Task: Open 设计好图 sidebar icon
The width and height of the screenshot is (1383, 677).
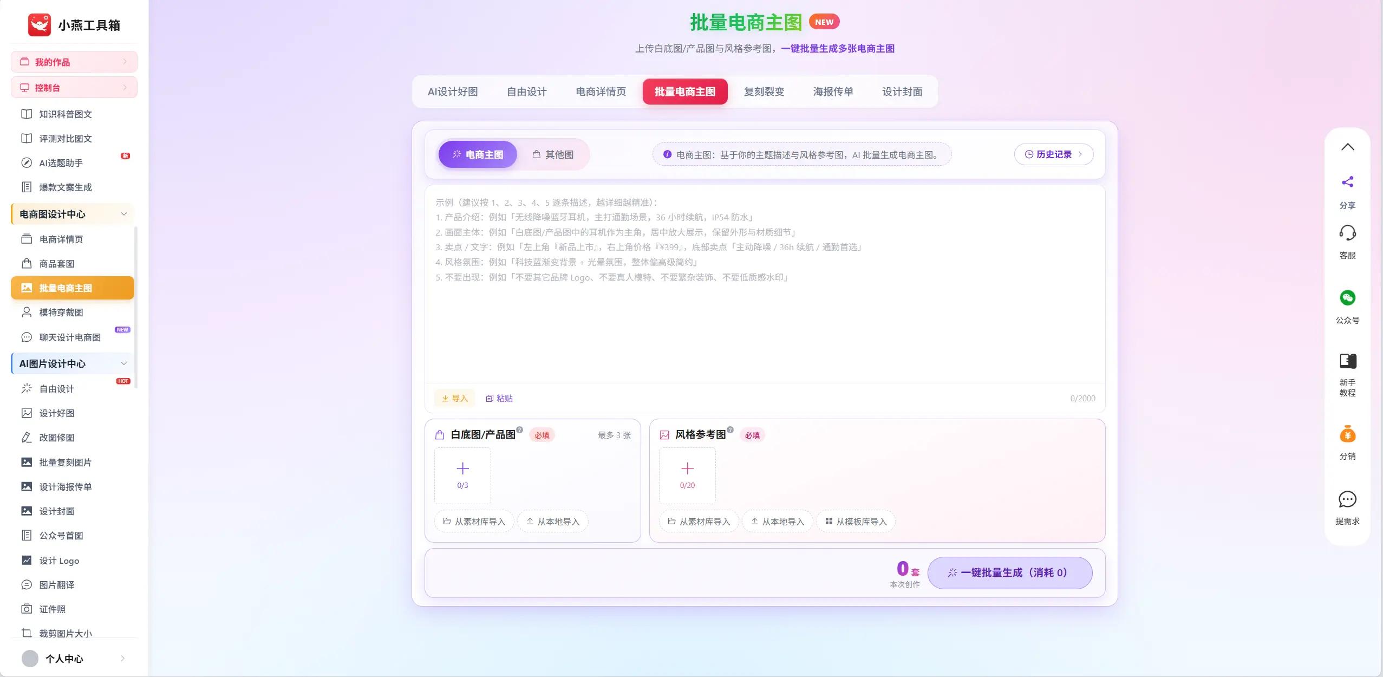Action: 27,413
